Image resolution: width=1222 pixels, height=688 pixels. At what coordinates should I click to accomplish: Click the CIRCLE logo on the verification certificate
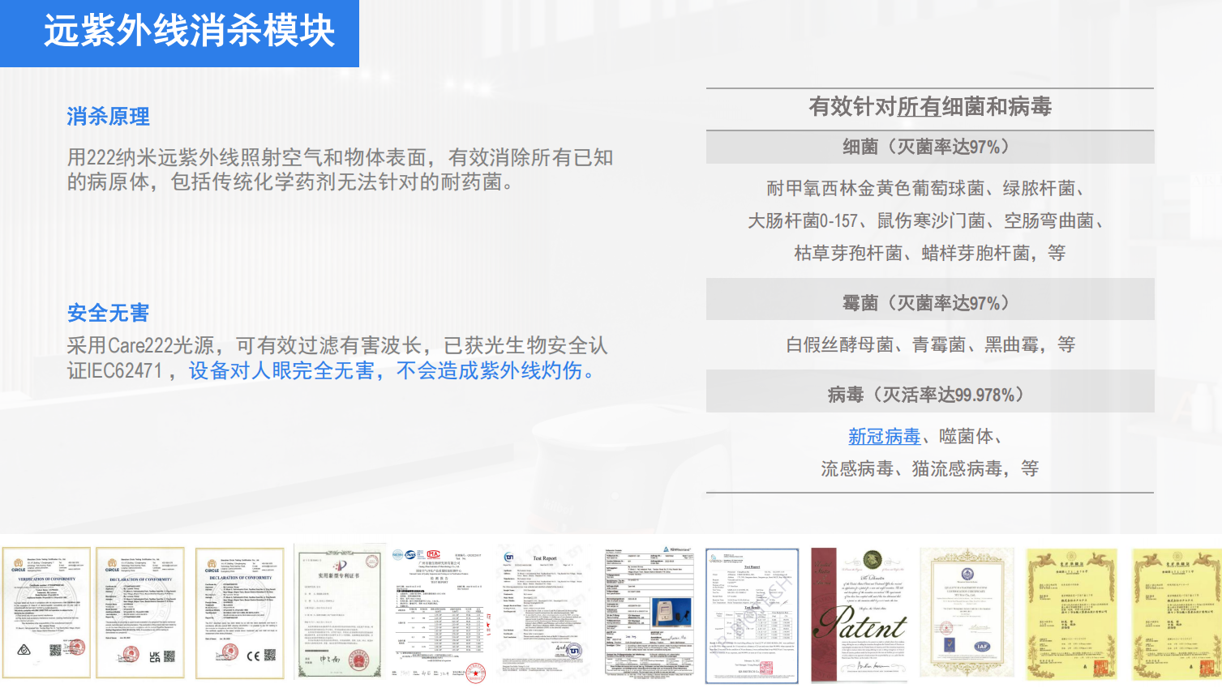click(x=18, y=565)
